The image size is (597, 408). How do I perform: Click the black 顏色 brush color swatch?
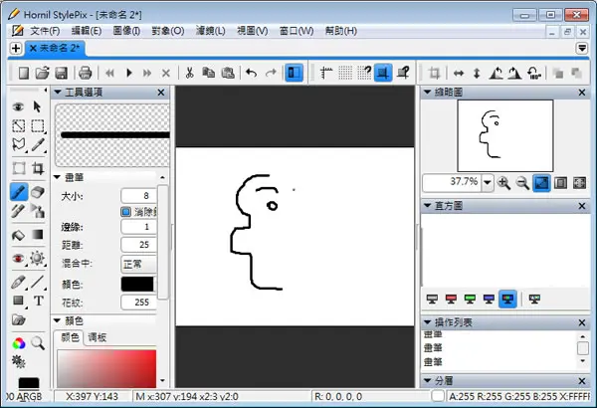(137, 285)
